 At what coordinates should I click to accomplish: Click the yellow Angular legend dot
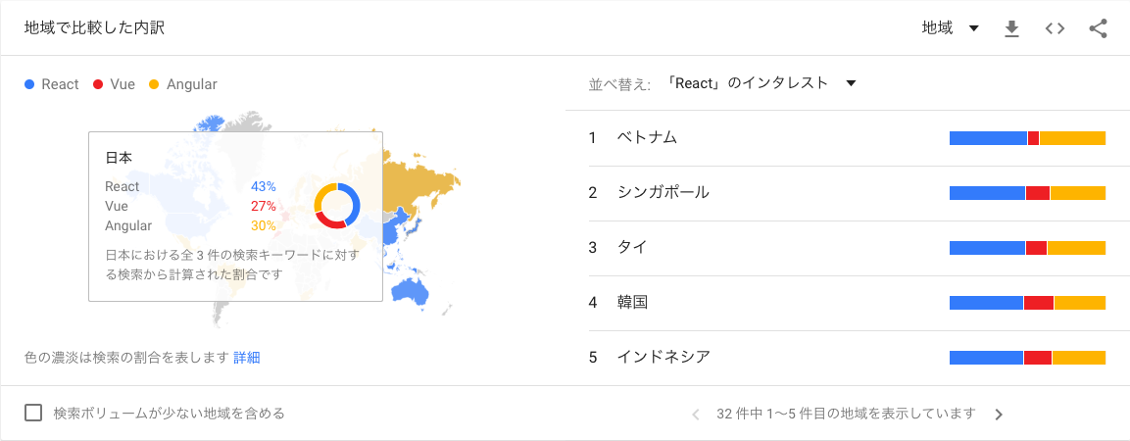tap(153, 84)
